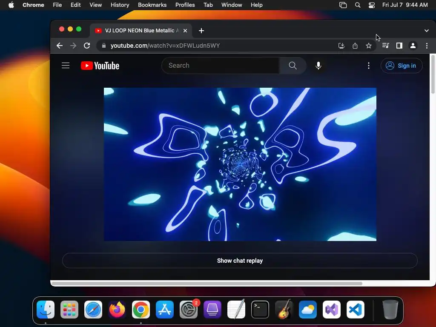
Task: Open the YouTube guide hamburger menu
Action: point(66,66)
